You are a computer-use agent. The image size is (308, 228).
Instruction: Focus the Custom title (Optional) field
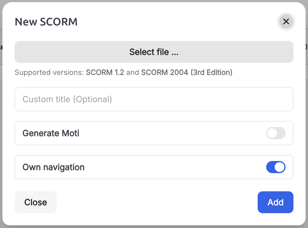tap(154, 99)
